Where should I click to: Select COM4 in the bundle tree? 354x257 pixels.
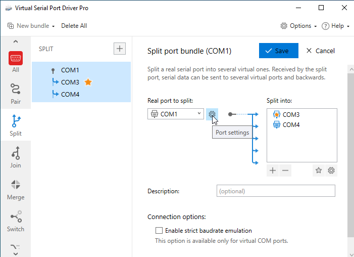tap(70, 94)
